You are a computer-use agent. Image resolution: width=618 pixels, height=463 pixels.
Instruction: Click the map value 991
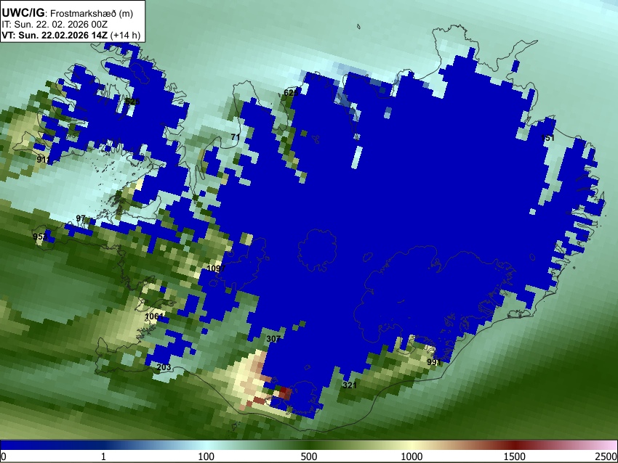coord(434,362)
